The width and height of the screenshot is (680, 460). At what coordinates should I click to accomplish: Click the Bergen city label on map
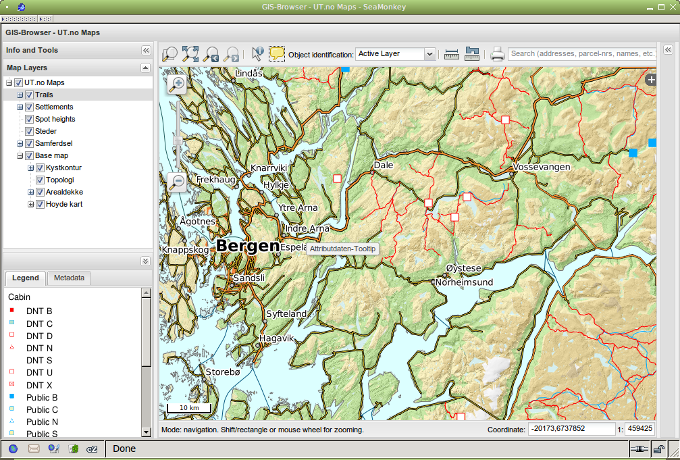[248, 246]
